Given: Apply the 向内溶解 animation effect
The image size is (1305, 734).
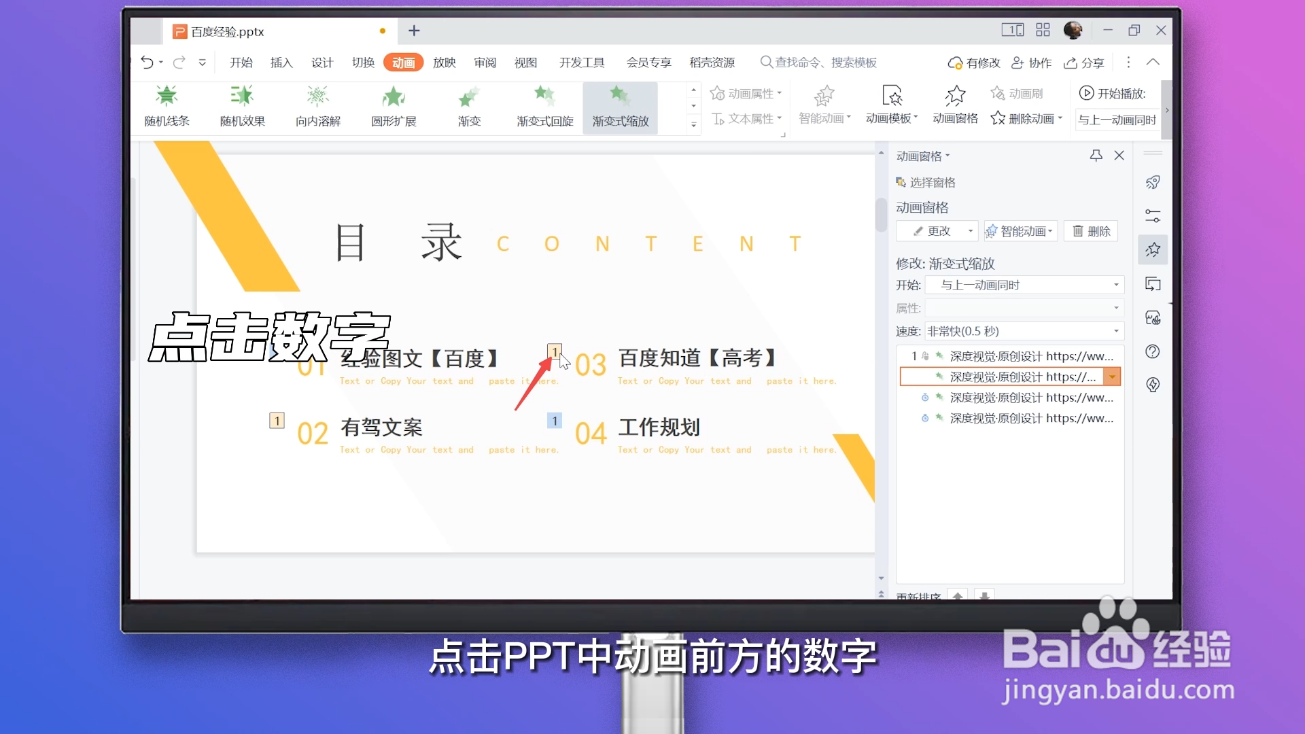Looking at the screenshot, I should point(317,107).
